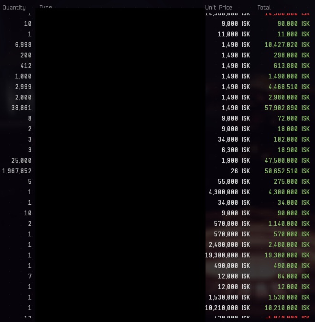This screenshot has height=322, width=315.
Task: Click unit price 26 ISK
Action: 240,171
